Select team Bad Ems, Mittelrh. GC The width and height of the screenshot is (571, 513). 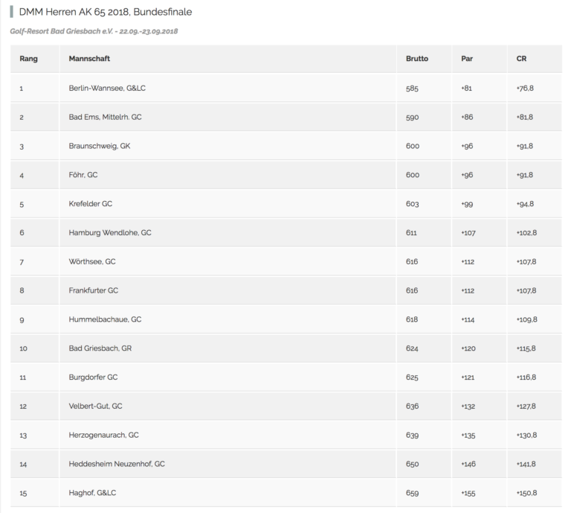click(106, 117)
